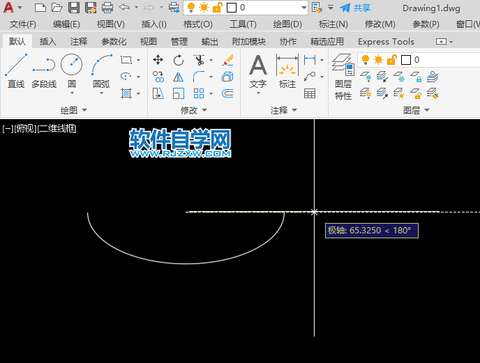Toggle layer lock padlock in ribbon layer panel

391,60
